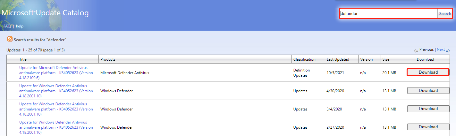456x136 pixels.
Task: Focus the search input containing "defender"
Action: tap(388, 14)
